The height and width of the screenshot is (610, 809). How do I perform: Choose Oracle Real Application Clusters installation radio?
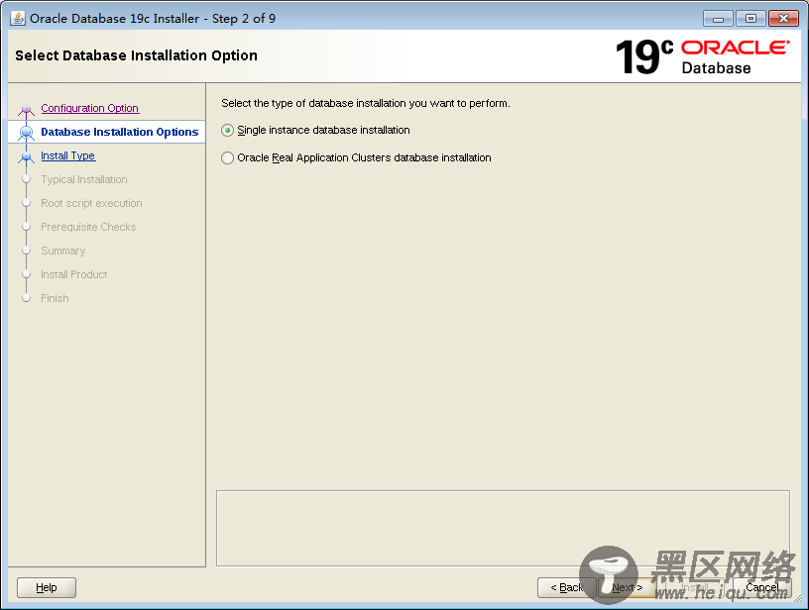(228, 157)
